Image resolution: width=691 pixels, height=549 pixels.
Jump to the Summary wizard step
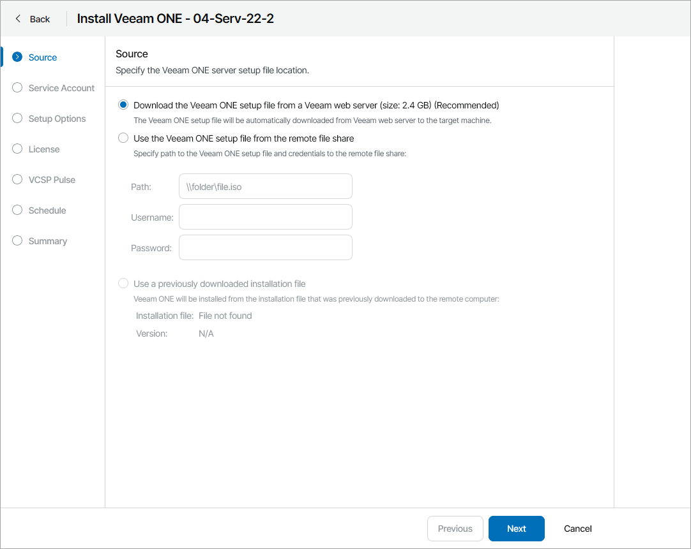tap(48, 241)
